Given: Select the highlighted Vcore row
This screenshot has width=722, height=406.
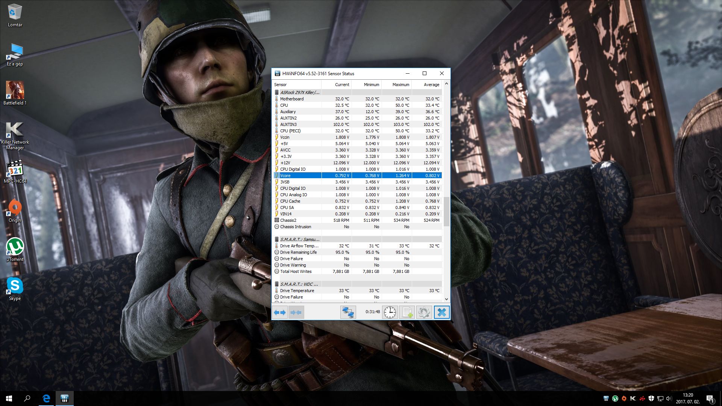Looking at the screenshot, I should pos(357,176).
